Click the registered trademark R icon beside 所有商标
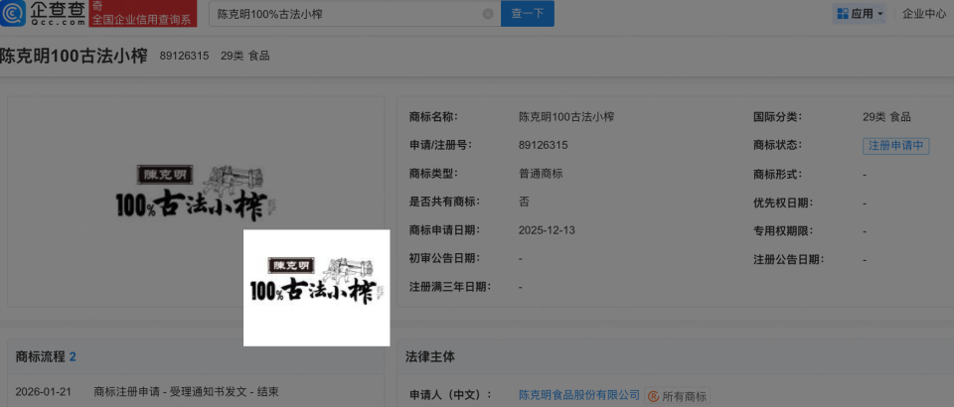Viewport: 954px width, 407px height. coord(654,397)
